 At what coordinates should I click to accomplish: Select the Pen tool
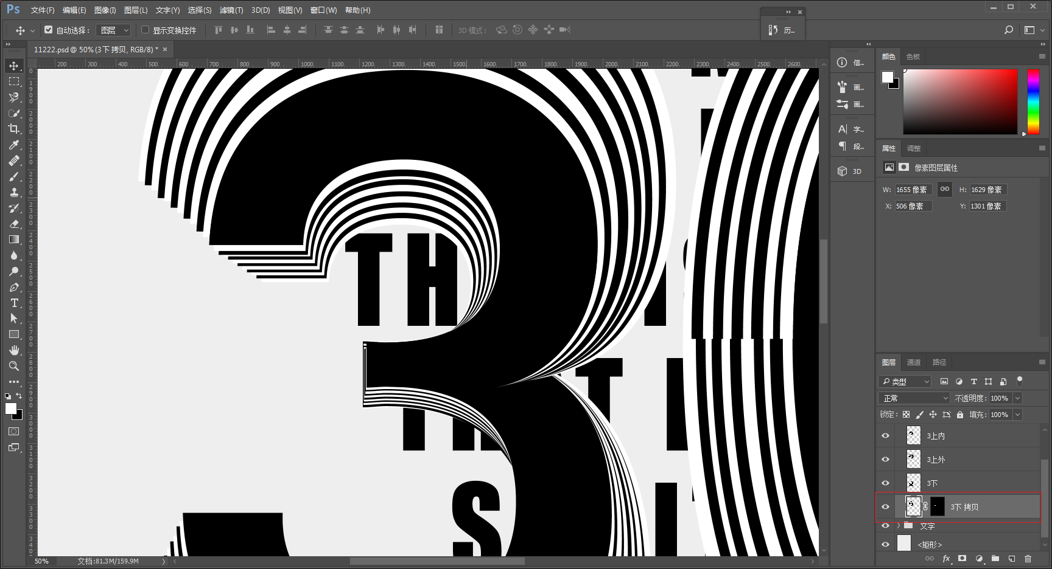[14, 287]
